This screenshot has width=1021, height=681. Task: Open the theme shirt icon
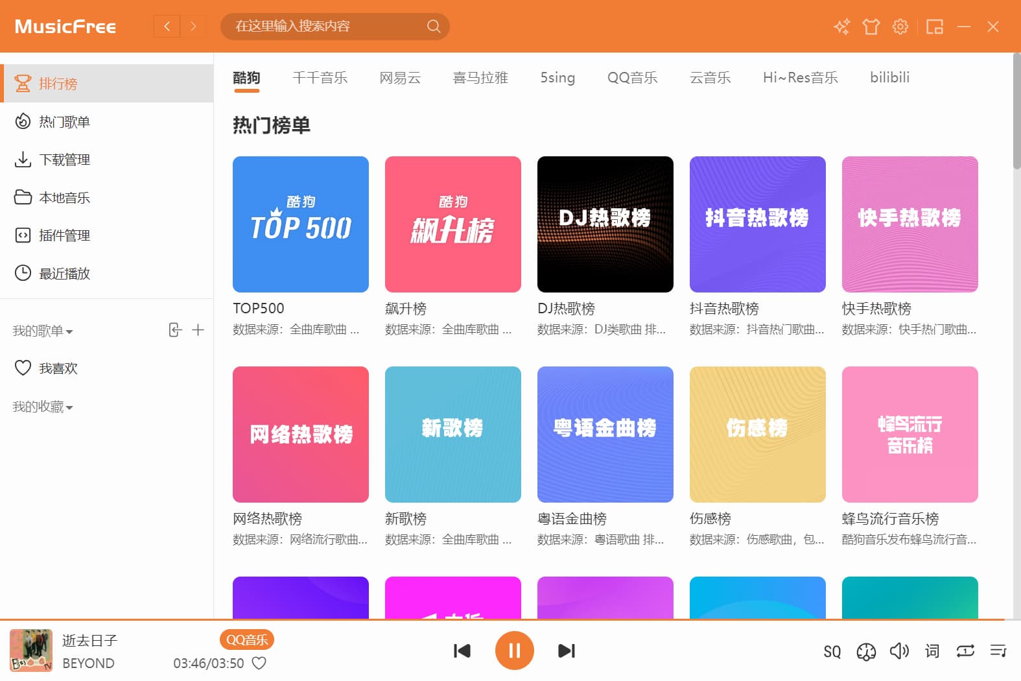871,27
